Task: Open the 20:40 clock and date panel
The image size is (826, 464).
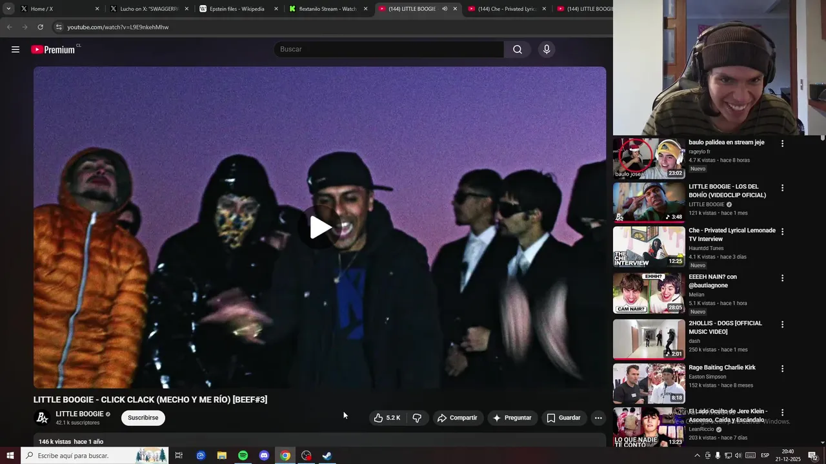Action: [x=788, y=456]
